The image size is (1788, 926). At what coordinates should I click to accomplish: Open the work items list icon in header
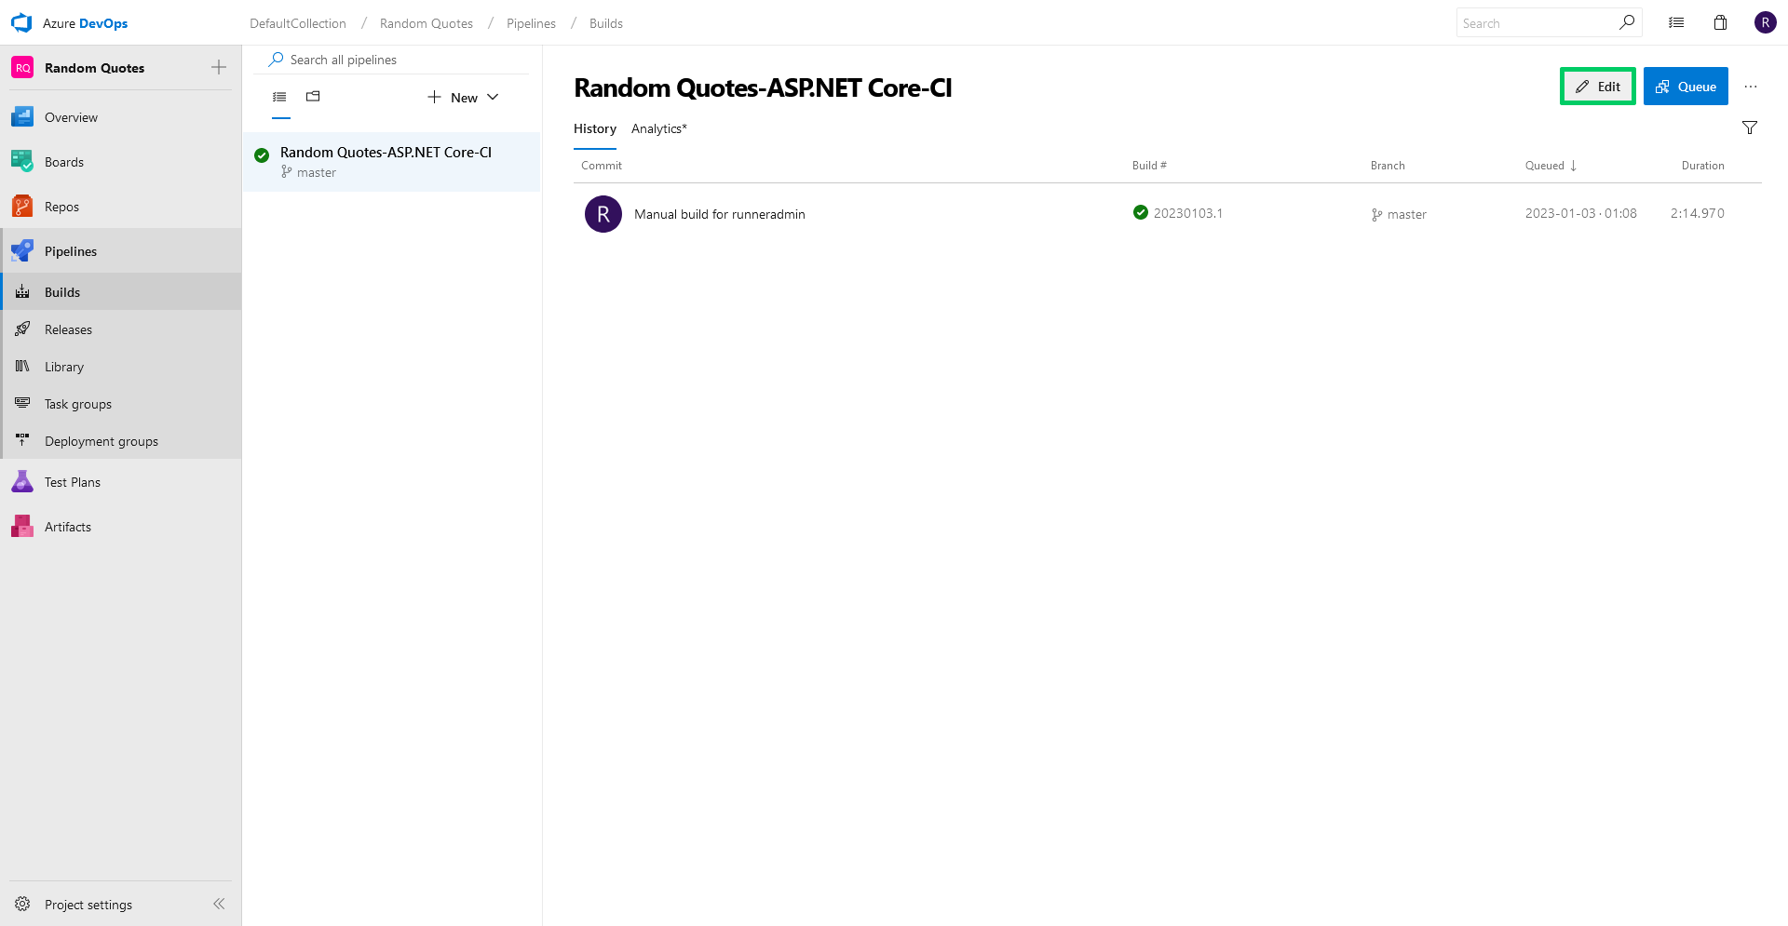1676,23
